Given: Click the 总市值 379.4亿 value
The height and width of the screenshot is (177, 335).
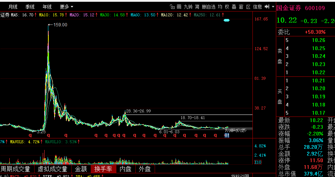Looking at the screenshot, I should pos(313,174).
